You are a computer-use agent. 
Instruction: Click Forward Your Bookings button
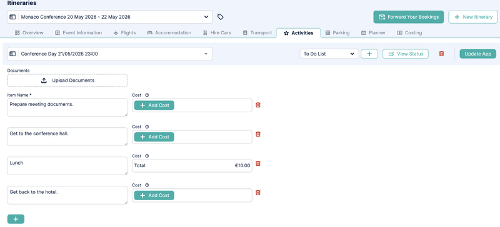(x=409, y=17)
